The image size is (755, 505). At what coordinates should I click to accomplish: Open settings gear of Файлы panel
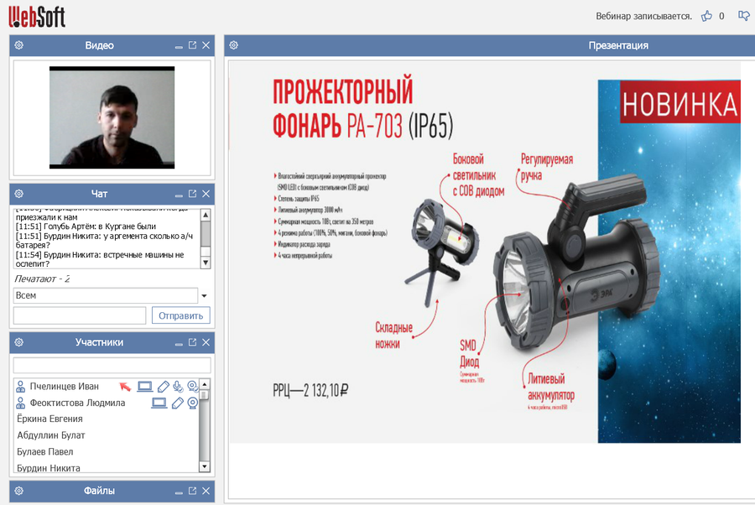tap(18, 491)
